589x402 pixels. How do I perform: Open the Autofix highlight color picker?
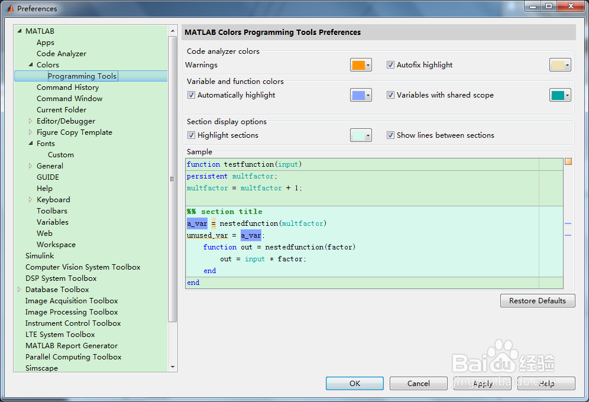point(560,65)
